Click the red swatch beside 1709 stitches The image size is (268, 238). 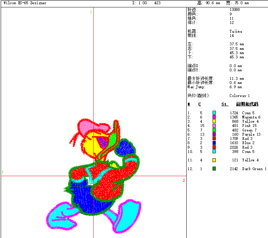(x=214, y=139)
